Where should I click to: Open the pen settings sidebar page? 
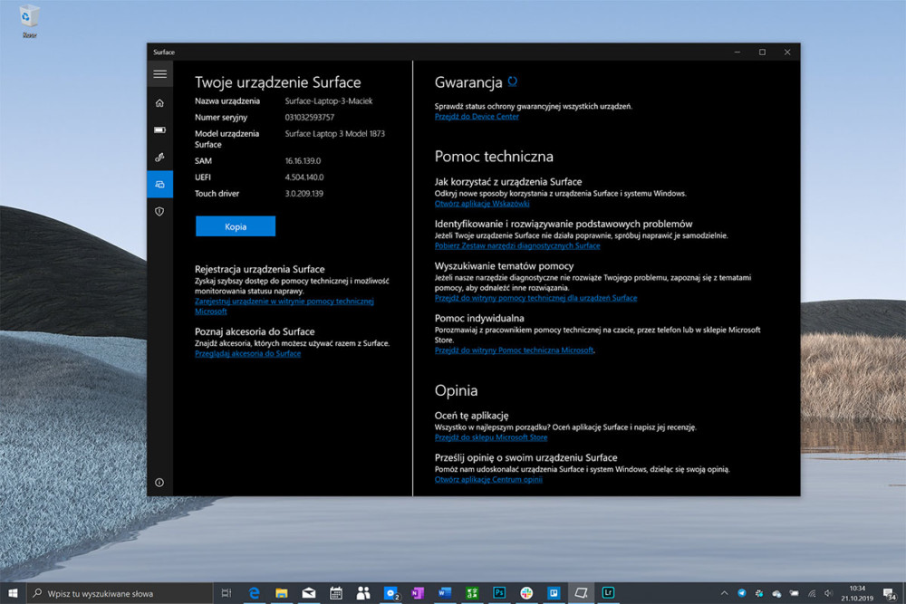(160, 157)
